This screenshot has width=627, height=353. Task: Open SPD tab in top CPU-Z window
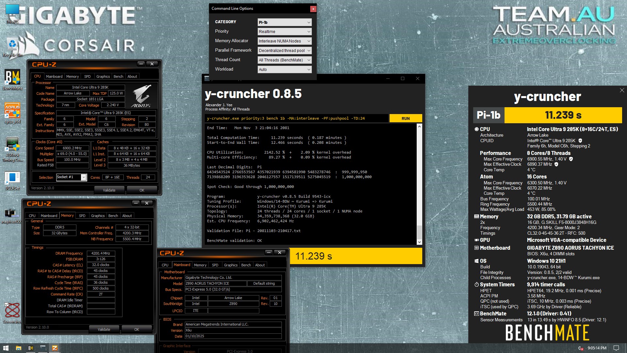[x=87, y=76]
